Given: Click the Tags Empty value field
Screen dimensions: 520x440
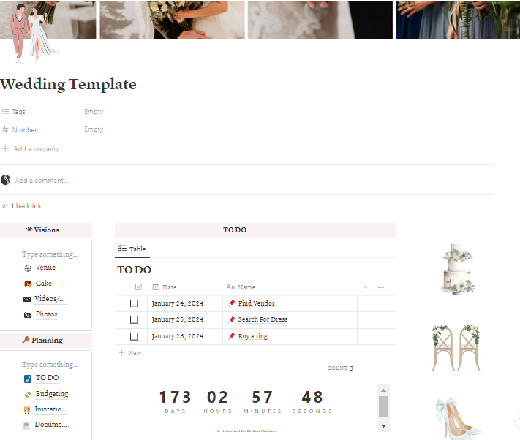Looking at the screenshot, I should [94, 112].
